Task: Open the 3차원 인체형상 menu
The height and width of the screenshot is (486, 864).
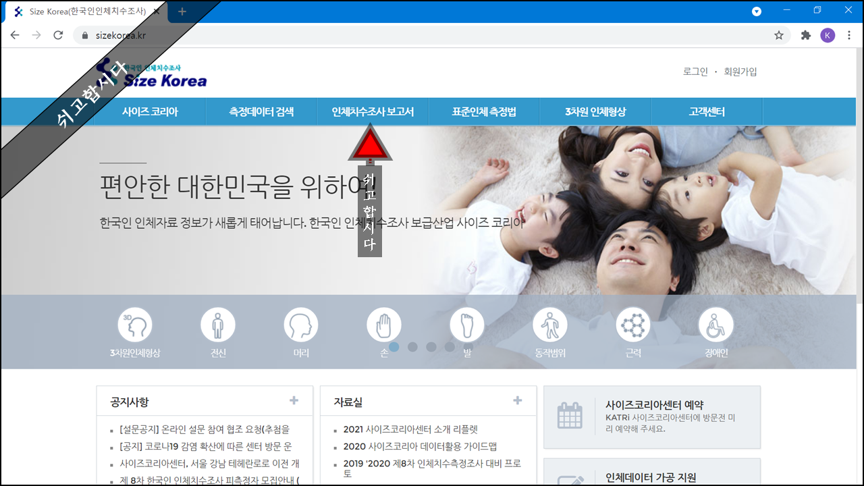Action: click(x=595, y=112)
